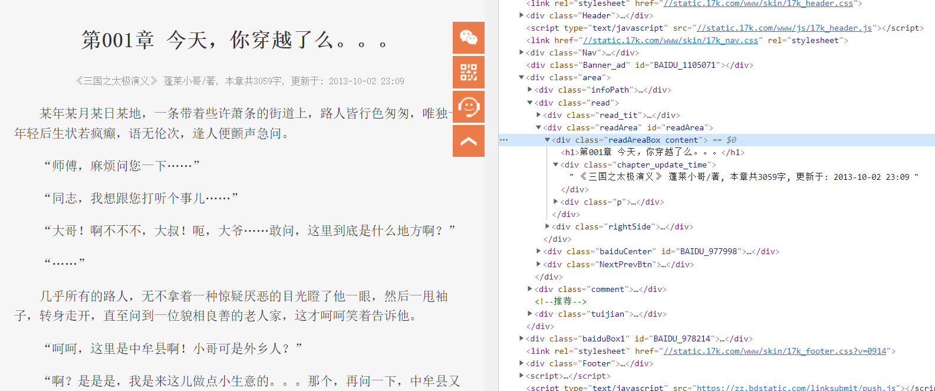Viewport: 935px width, 391px height.
Task: Expand the div class p node
Action: click(555, 202)
